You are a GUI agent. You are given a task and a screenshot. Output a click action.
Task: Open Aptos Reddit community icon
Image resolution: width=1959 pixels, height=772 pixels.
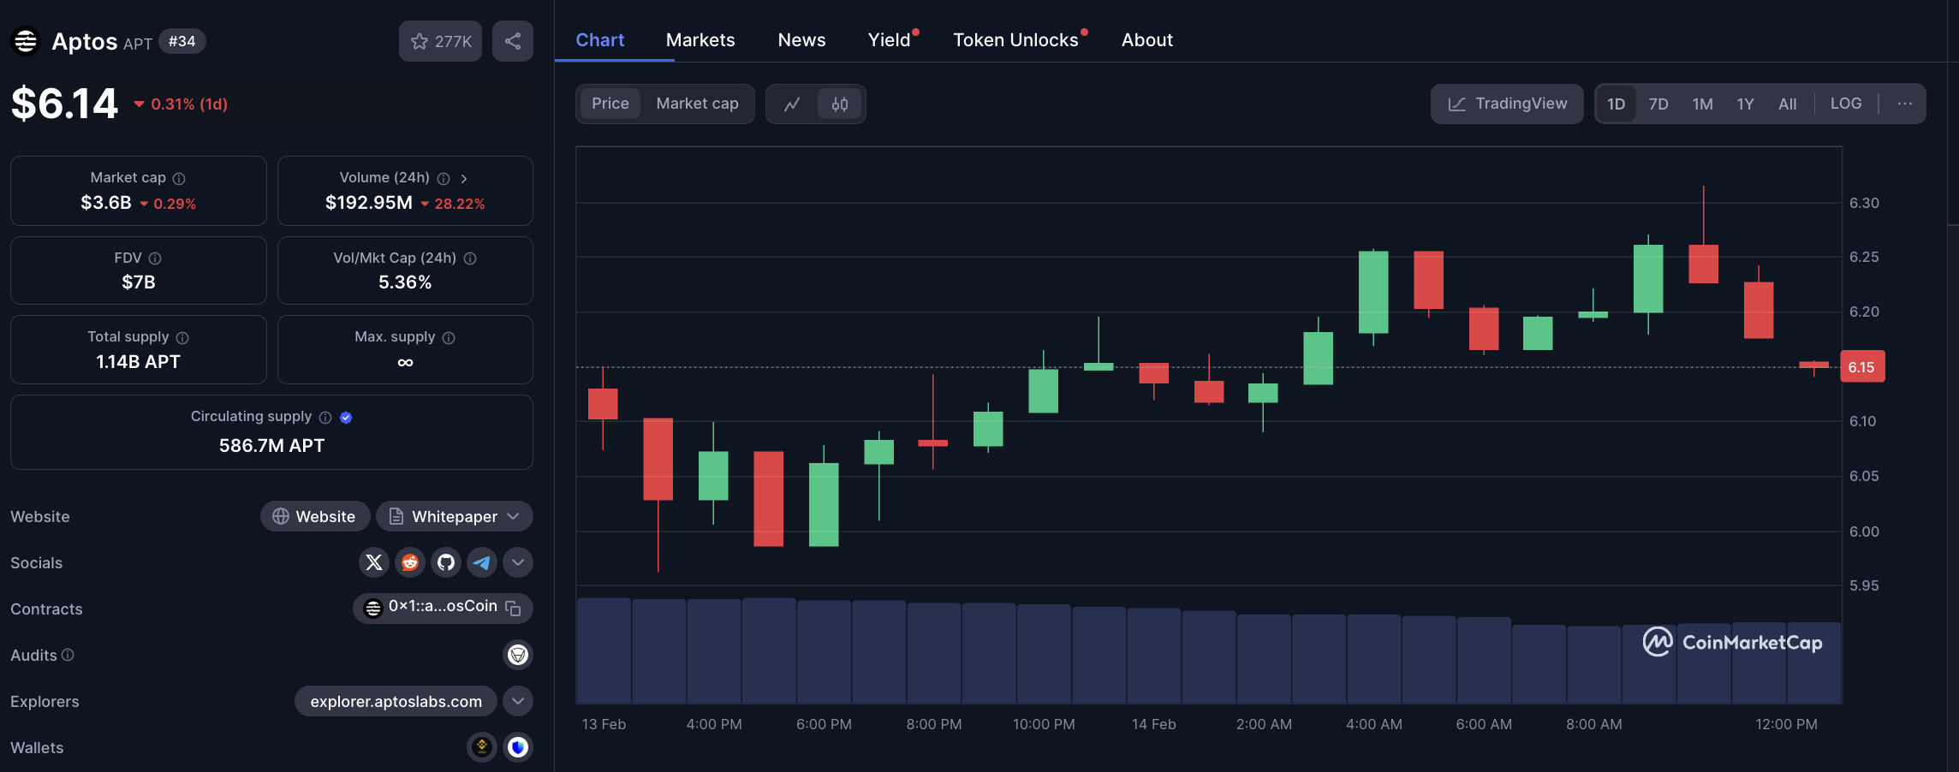pos(410,562)
